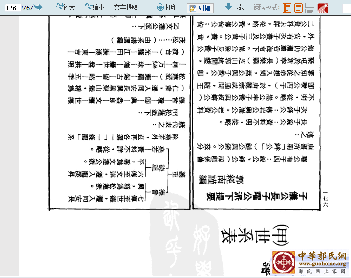Click the www.guohome.org watermark link

tap(322, 264)
